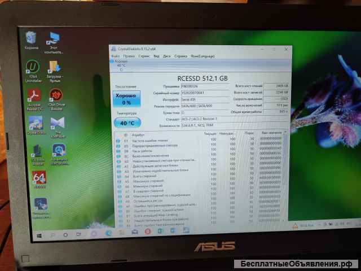361x271 pixels.
Task: Open Cortana circle on taskbar
Action: pos(65,235)
